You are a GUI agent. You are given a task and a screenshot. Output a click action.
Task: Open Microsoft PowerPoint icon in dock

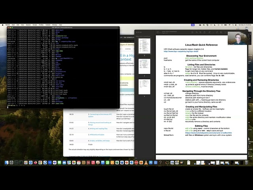coord(126,162)
